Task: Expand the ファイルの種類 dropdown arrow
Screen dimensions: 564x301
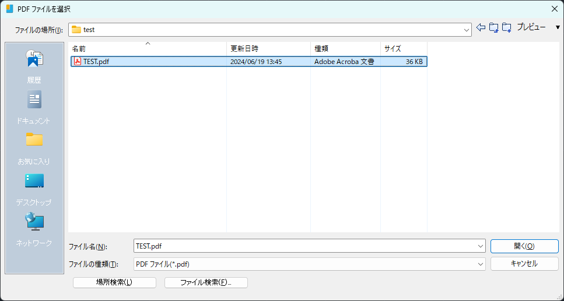Action: (x=481, y=264)
